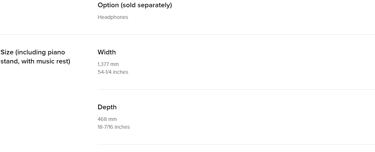The width and height of the screenshot is (375, 152).
Task: Click the divider line below Depth values
Action: 236,144
